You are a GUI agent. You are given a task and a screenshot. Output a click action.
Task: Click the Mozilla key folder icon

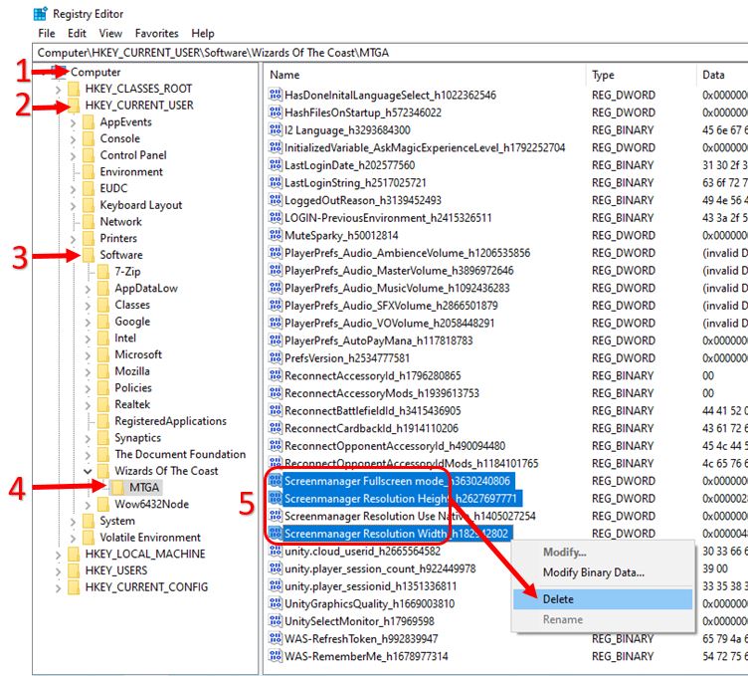point(103,371)
